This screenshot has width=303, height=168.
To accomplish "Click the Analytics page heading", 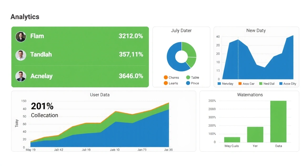I will 25,17.
